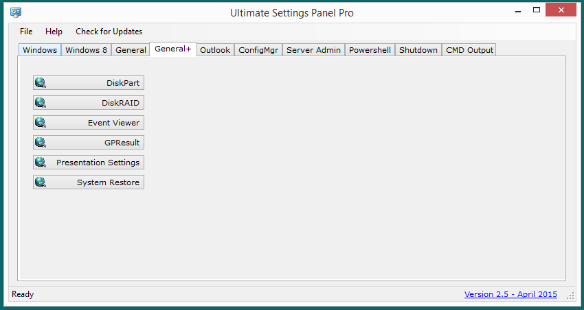This screenshot has width=584, height=310.
Task: Follow the Version 2.5 - April 2015 link
Action: coord(510,294)
